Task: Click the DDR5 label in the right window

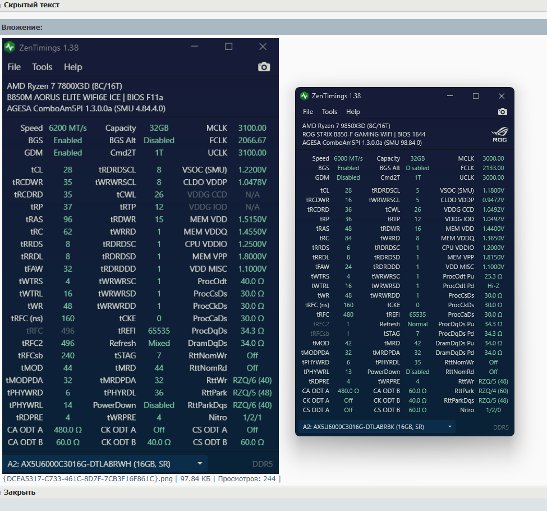Action: pos(500,427)
